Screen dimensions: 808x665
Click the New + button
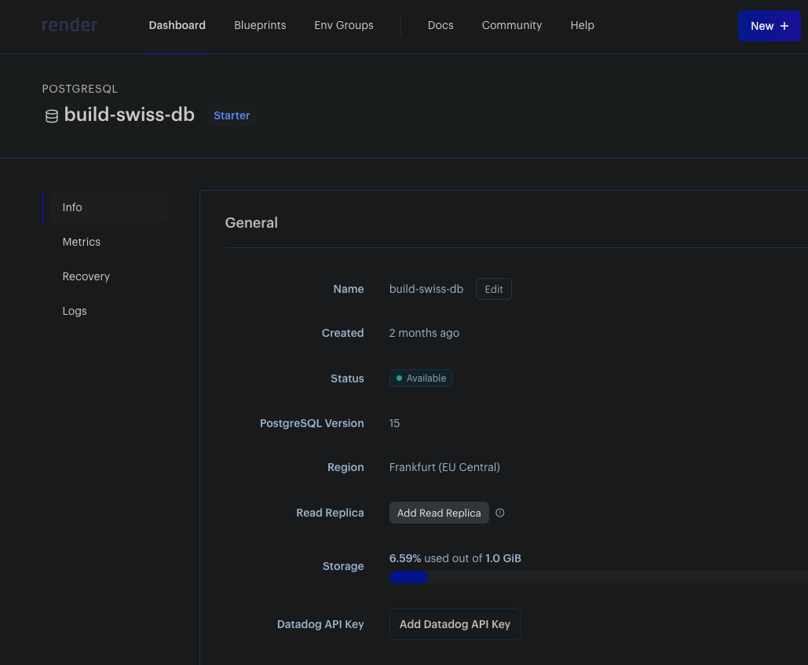pos(770,26)
